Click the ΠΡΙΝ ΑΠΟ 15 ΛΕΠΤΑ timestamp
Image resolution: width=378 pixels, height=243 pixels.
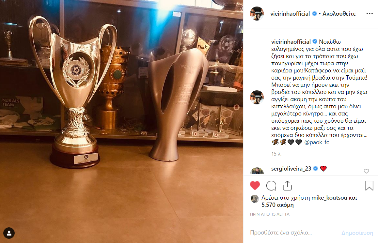270,214
